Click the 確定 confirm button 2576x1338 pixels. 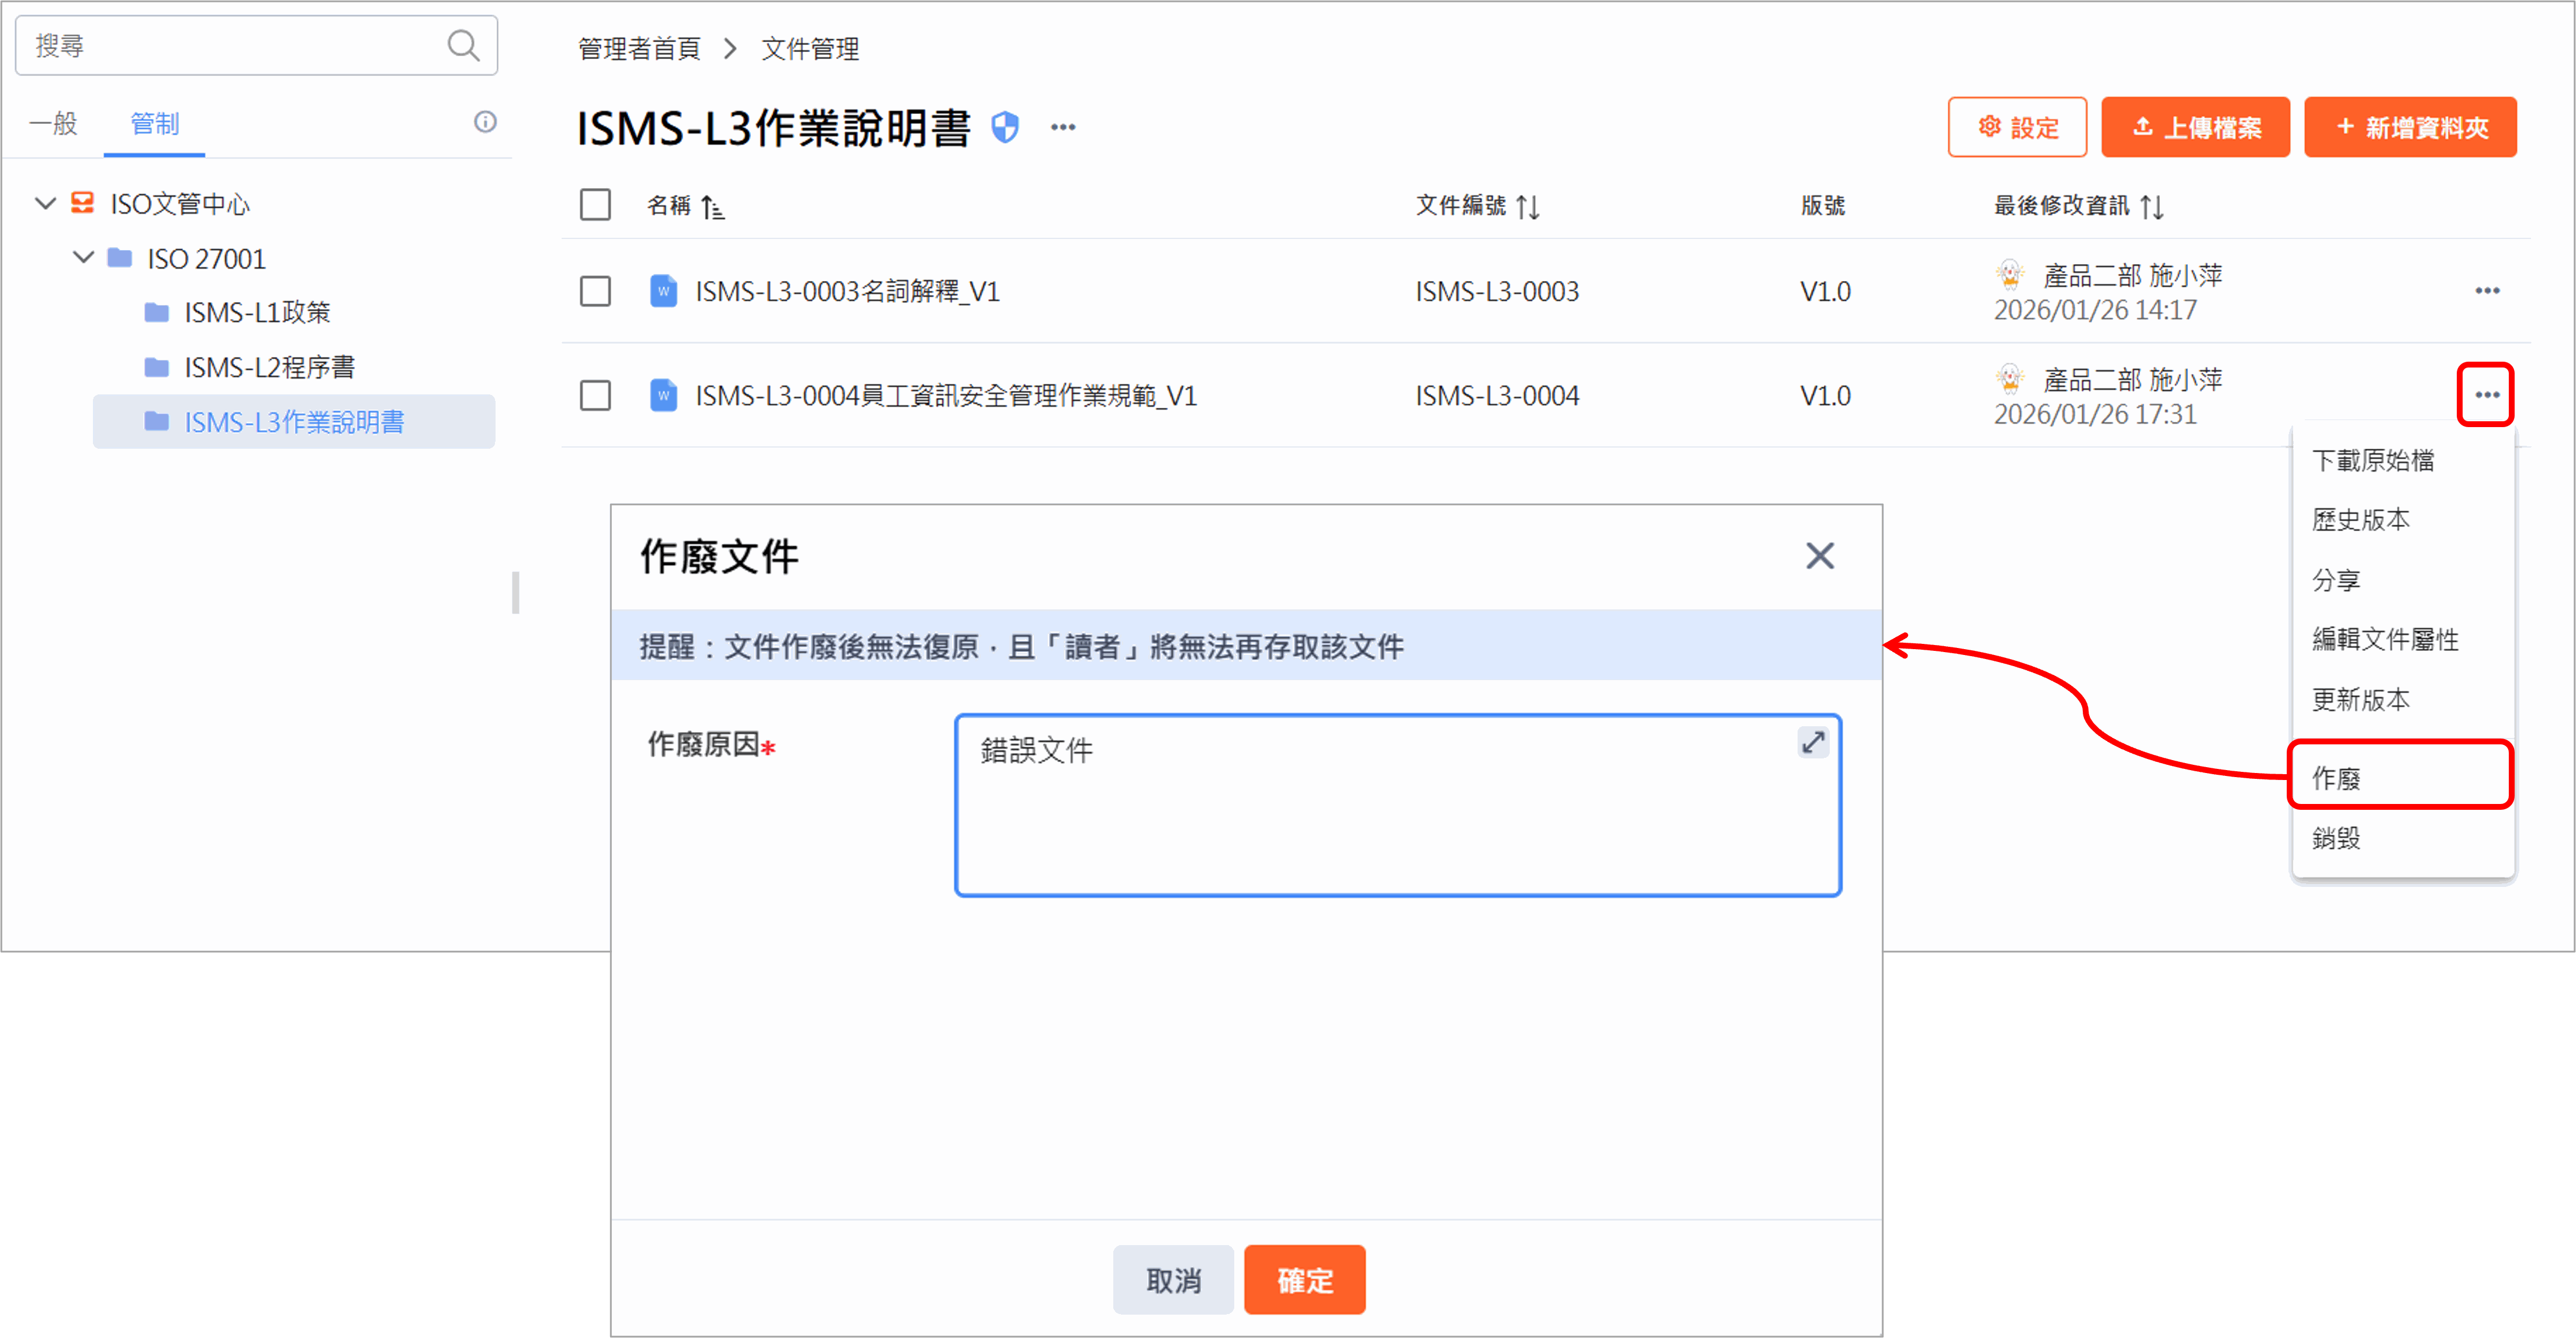(1304, 1280)
